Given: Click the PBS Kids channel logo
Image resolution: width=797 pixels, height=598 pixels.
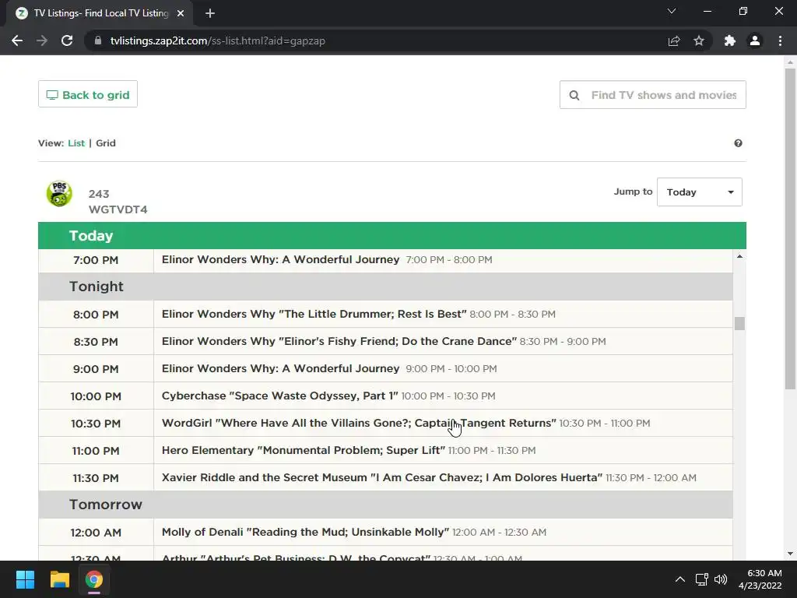Looking at the screenshot, I should [x=59, y=194].
